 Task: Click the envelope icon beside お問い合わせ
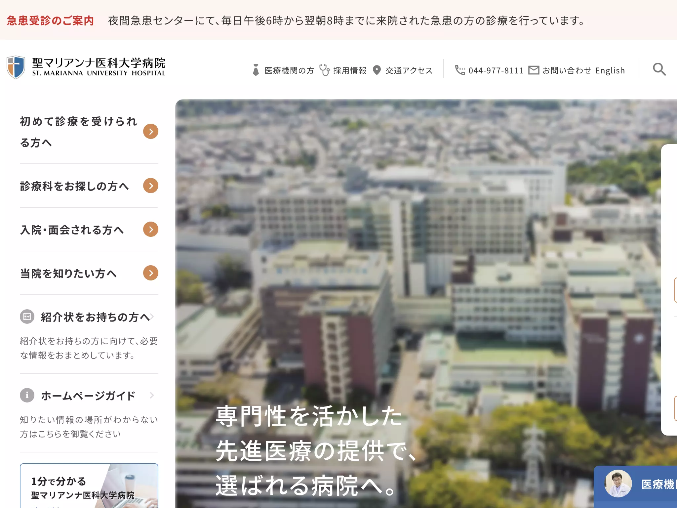click(x=534, y=70)
